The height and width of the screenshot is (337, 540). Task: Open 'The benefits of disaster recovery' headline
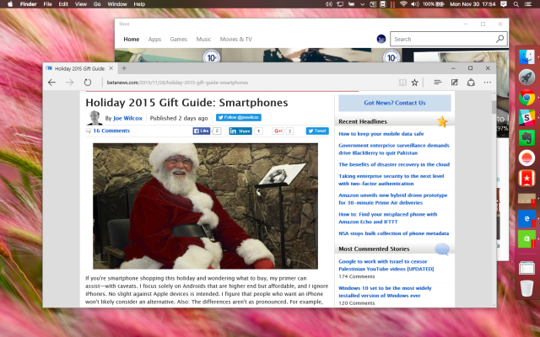pos(394,164)
